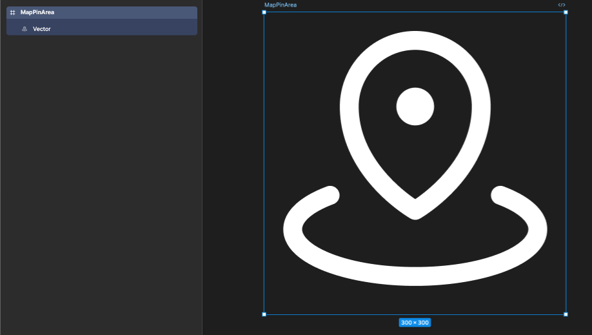
Task: Click the top-right frame resize handle
Action: click(566, 12)
